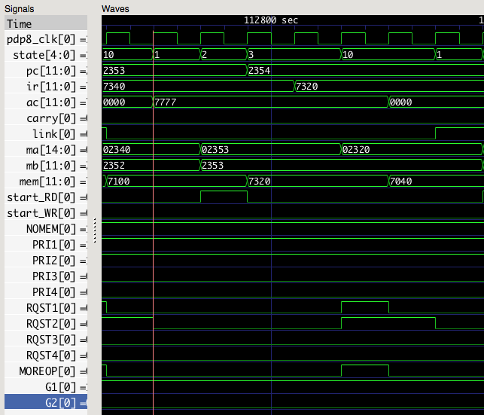
Task: Click pc value 2353 in waveform
Action: click(x=114, y=71)
